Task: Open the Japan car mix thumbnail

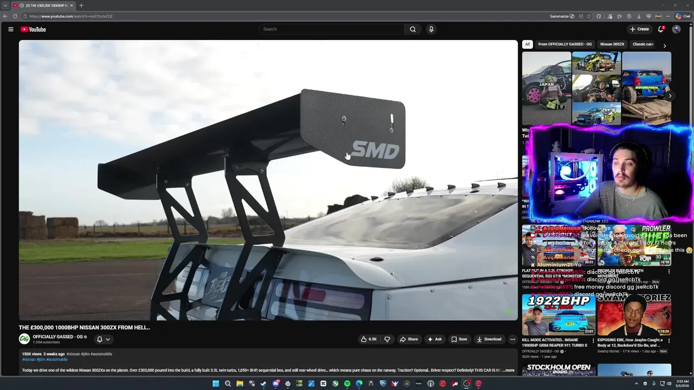Action: point(547,88)
